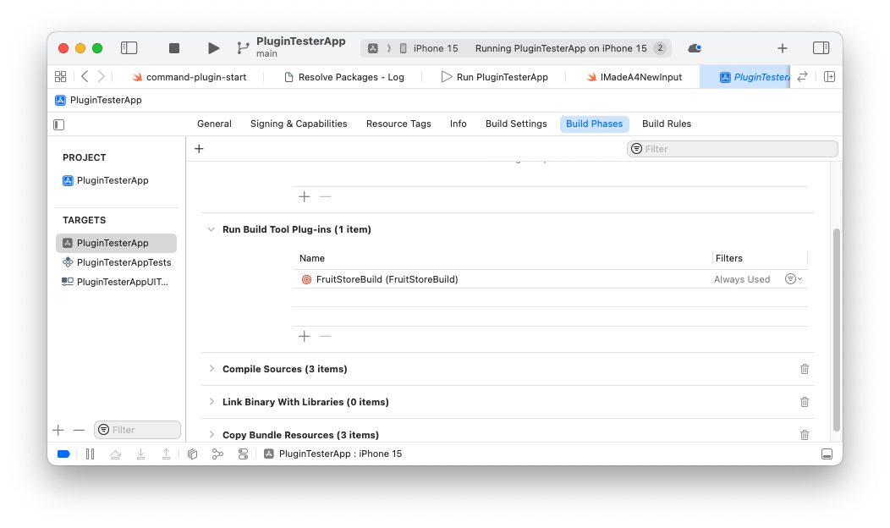890x528 pixels.
Task: Open Build Settings tab
Action: click(x=516, y=124)
